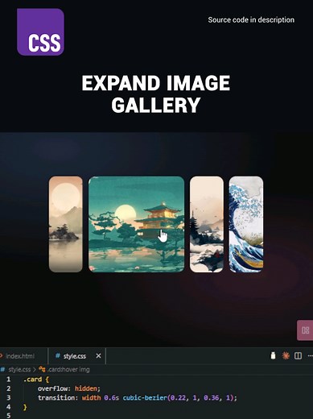This screenshot has height=419, width=313.
Task: Click the expanded teal pagoda image card
Action: 137,224
